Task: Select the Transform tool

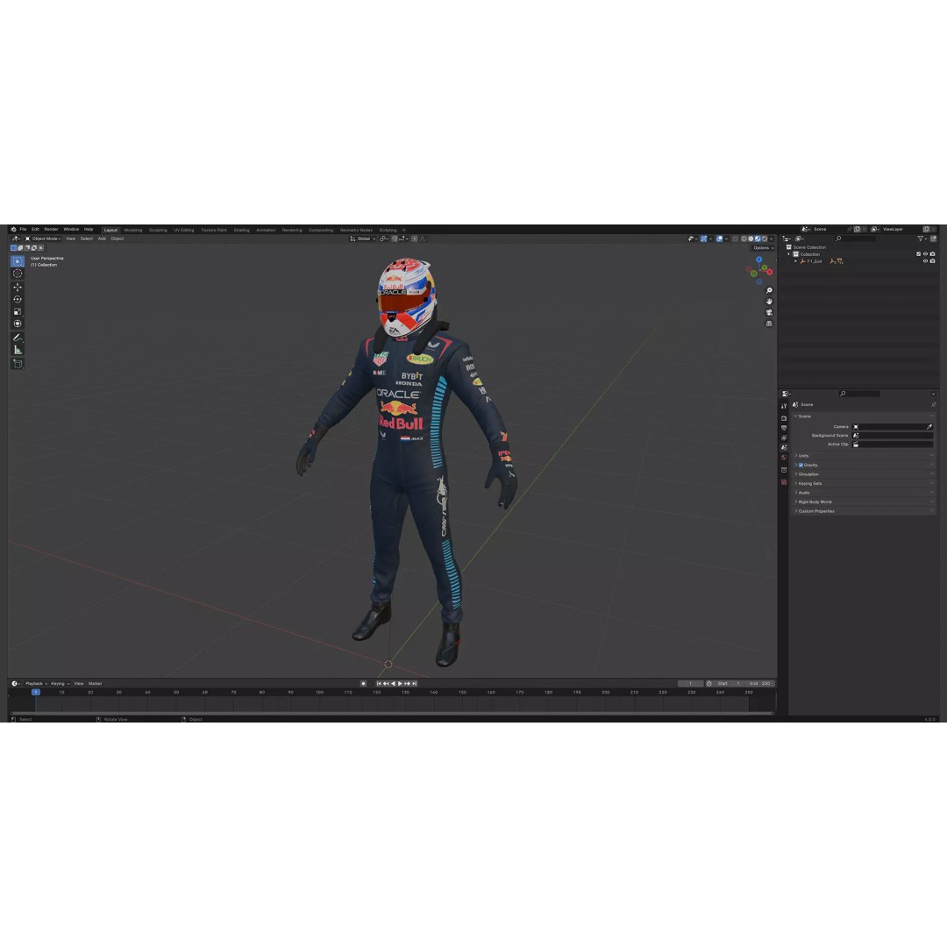Action: coord(18,324)
